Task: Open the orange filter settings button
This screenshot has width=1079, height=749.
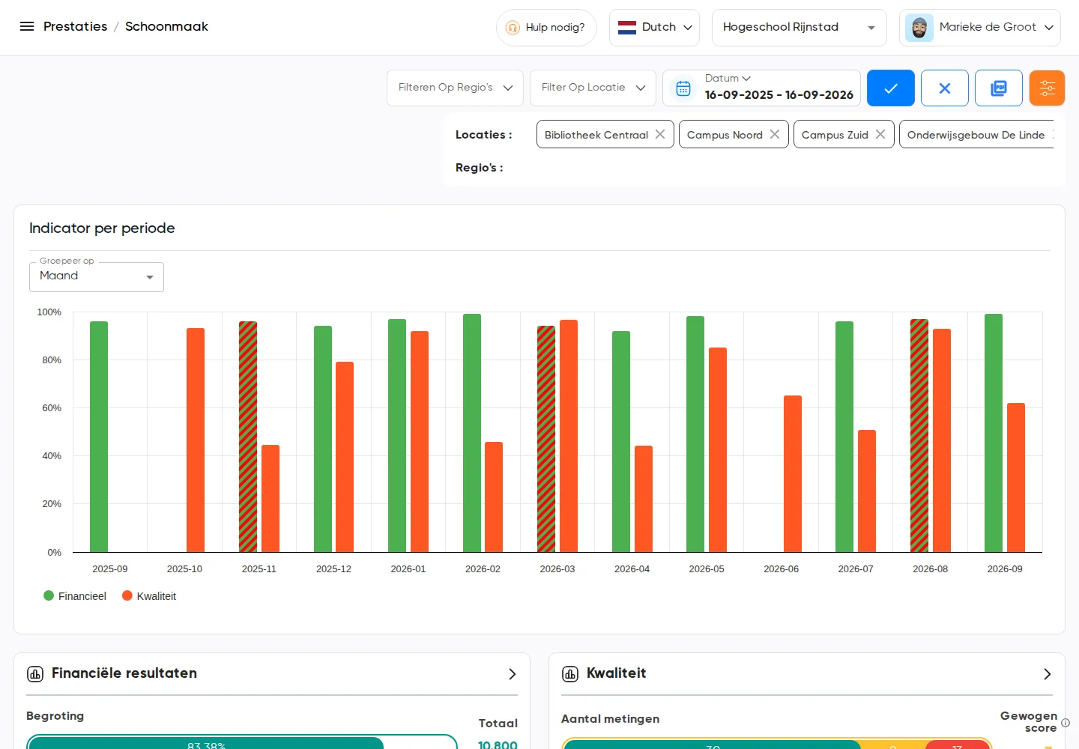Action: pos(1048,88)
